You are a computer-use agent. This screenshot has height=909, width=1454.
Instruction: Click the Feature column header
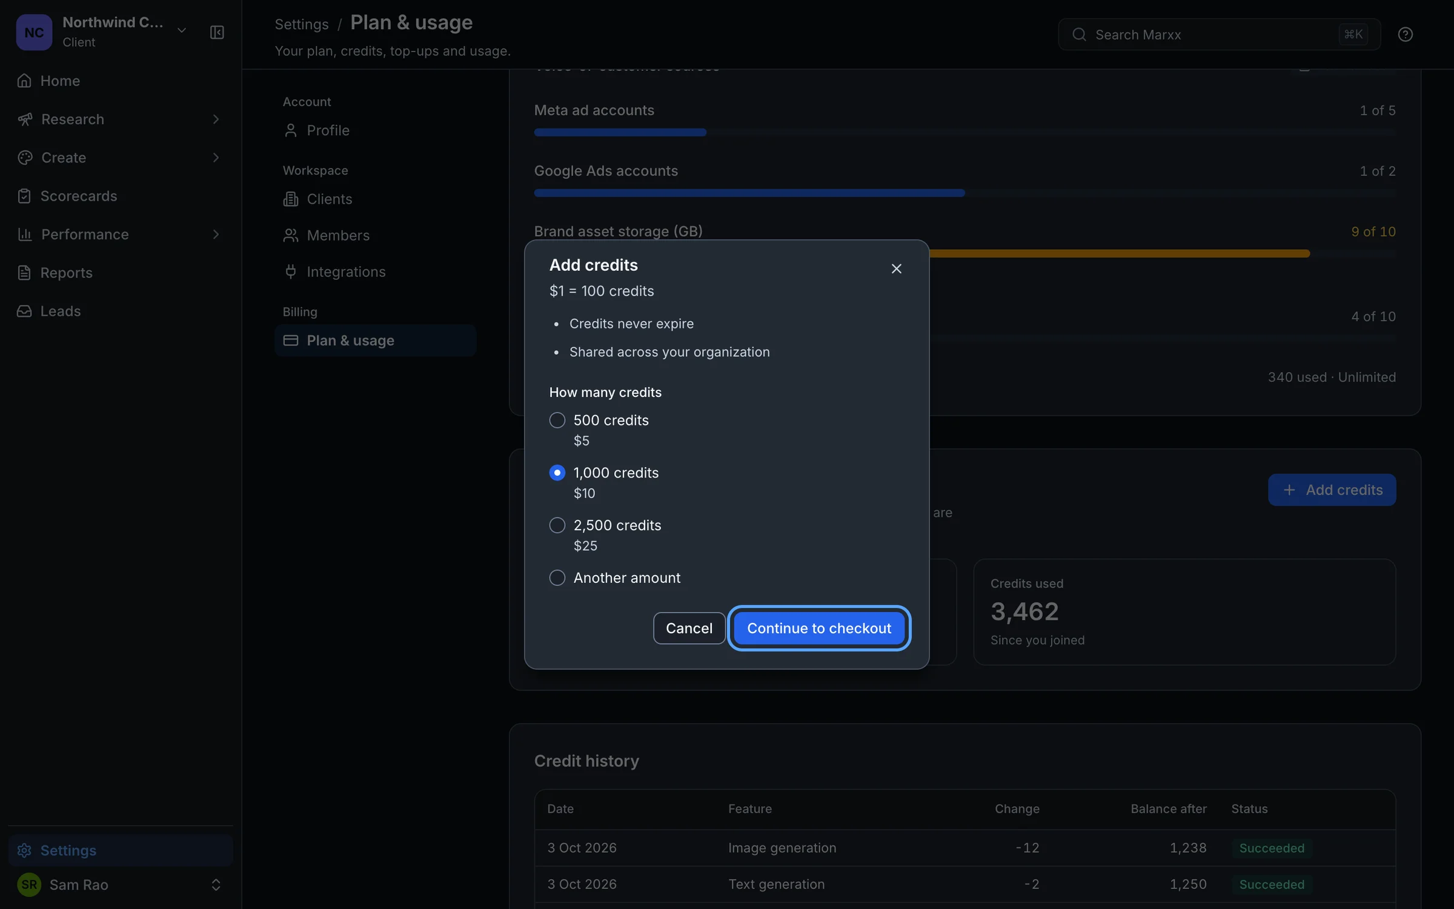(x=750, y=809)
